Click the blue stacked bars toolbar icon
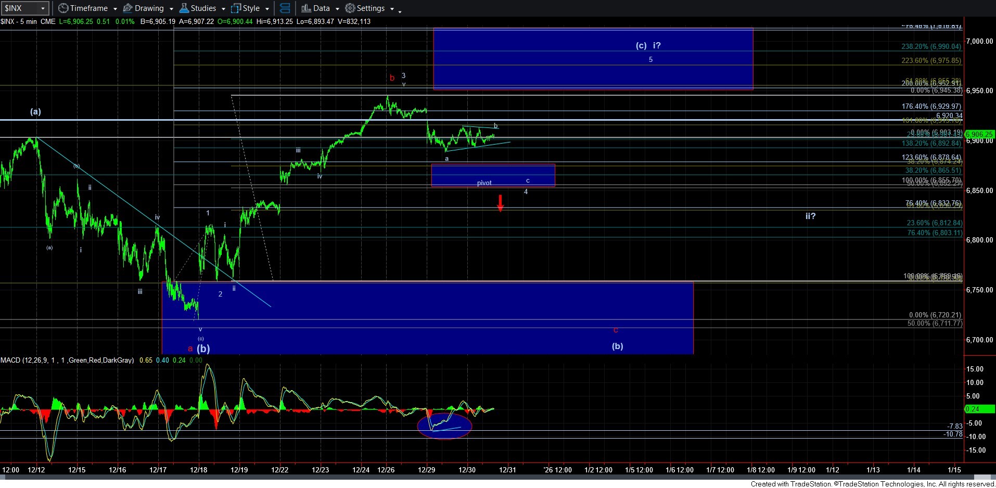The height and width of the screenshot is (488, 996). (285, 8)
